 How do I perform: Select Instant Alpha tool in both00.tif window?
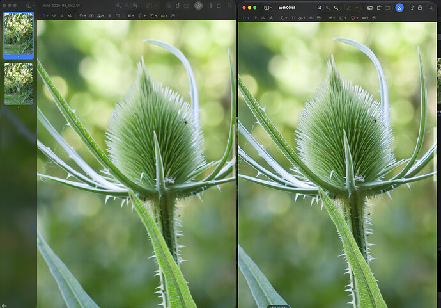pos(255,18)
